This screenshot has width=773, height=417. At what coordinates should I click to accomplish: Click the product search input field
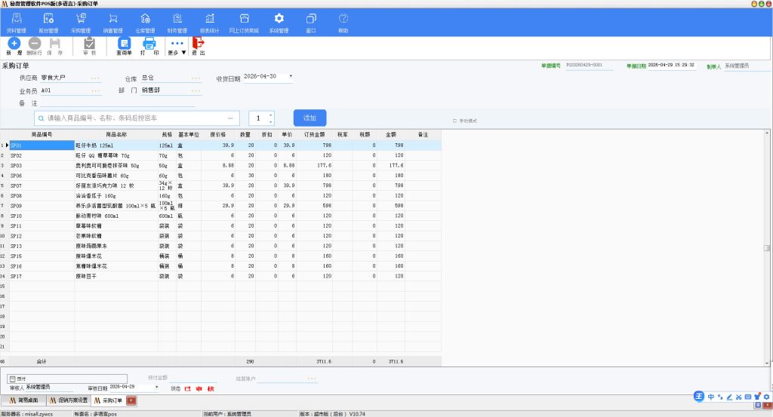point(134,118)
